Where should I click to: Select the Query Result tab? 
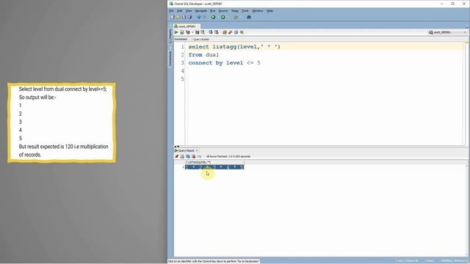point(184,150)
